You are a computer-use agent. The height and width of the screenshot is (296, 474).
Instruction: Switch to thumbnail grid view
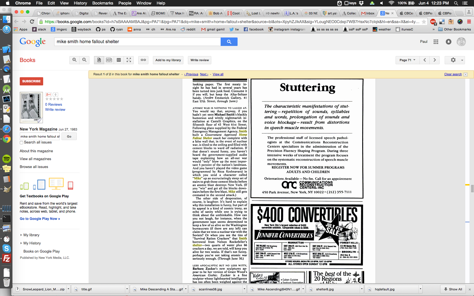119,60
